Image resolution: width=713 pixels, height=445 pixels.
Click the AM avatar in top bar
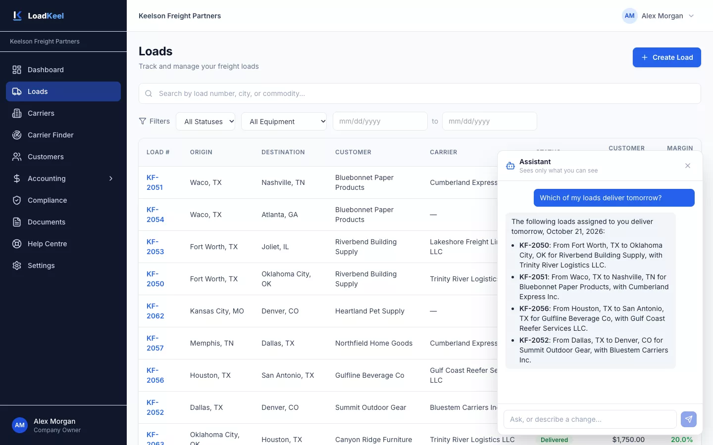coord(630,16)
